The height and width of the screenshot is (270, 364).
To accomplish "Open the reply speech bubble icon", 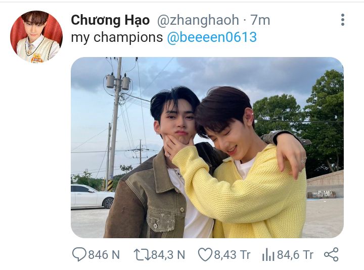I will [x=79, y=254].
